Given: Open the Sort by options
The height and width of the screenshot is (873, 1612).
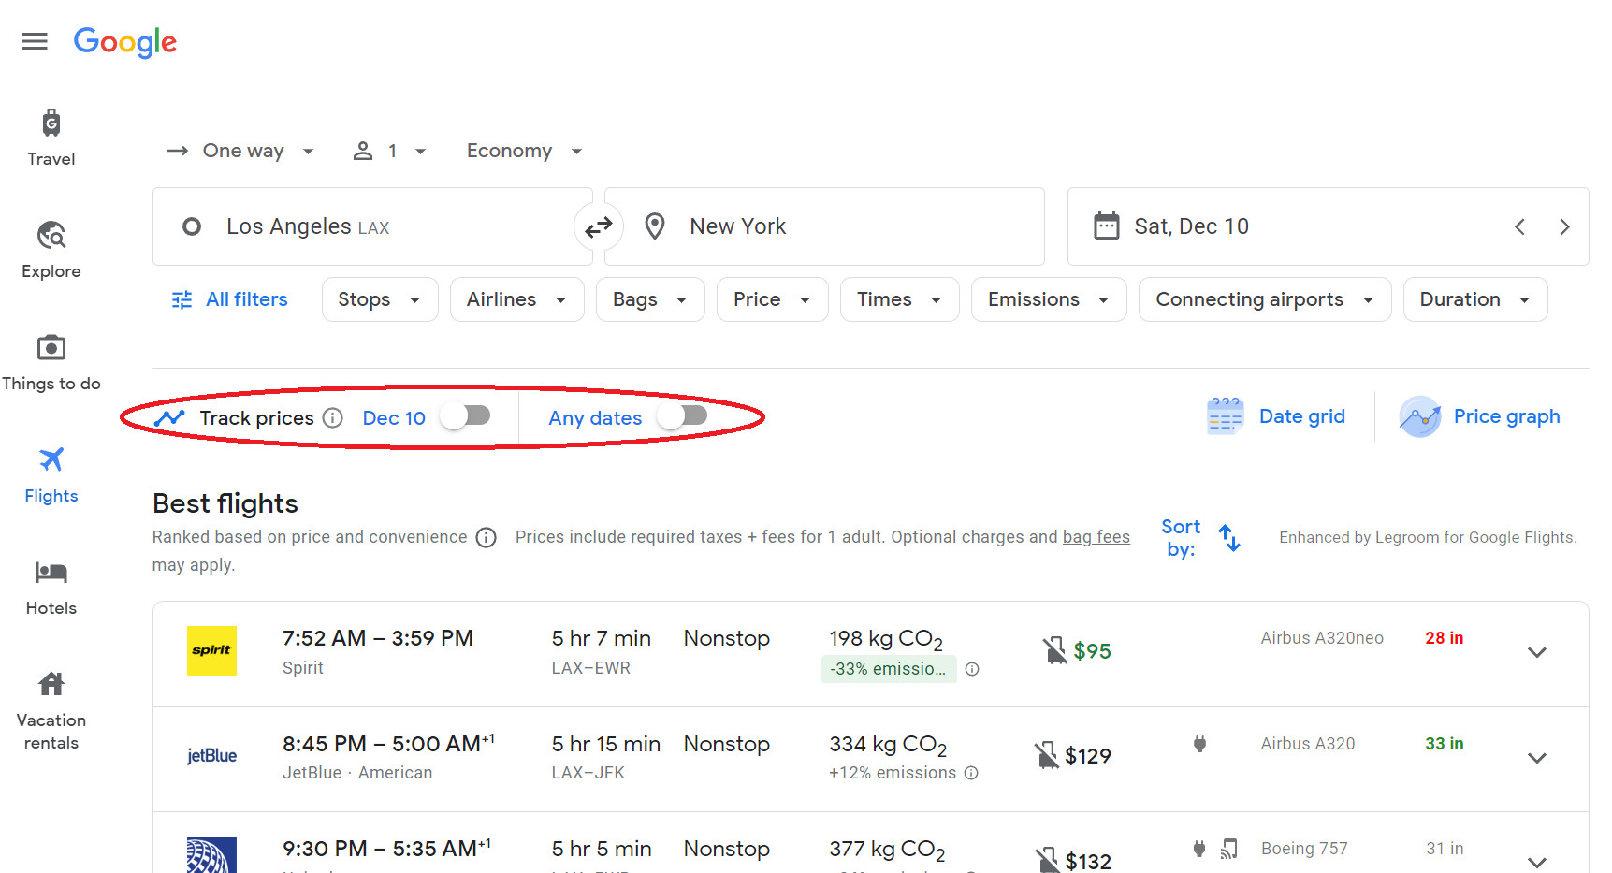Looking at the screenshot, I should pos(1201,538).
